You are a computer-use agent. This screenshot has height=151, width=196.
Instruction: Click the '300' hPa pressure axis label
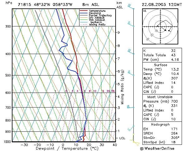coord(8,26)
